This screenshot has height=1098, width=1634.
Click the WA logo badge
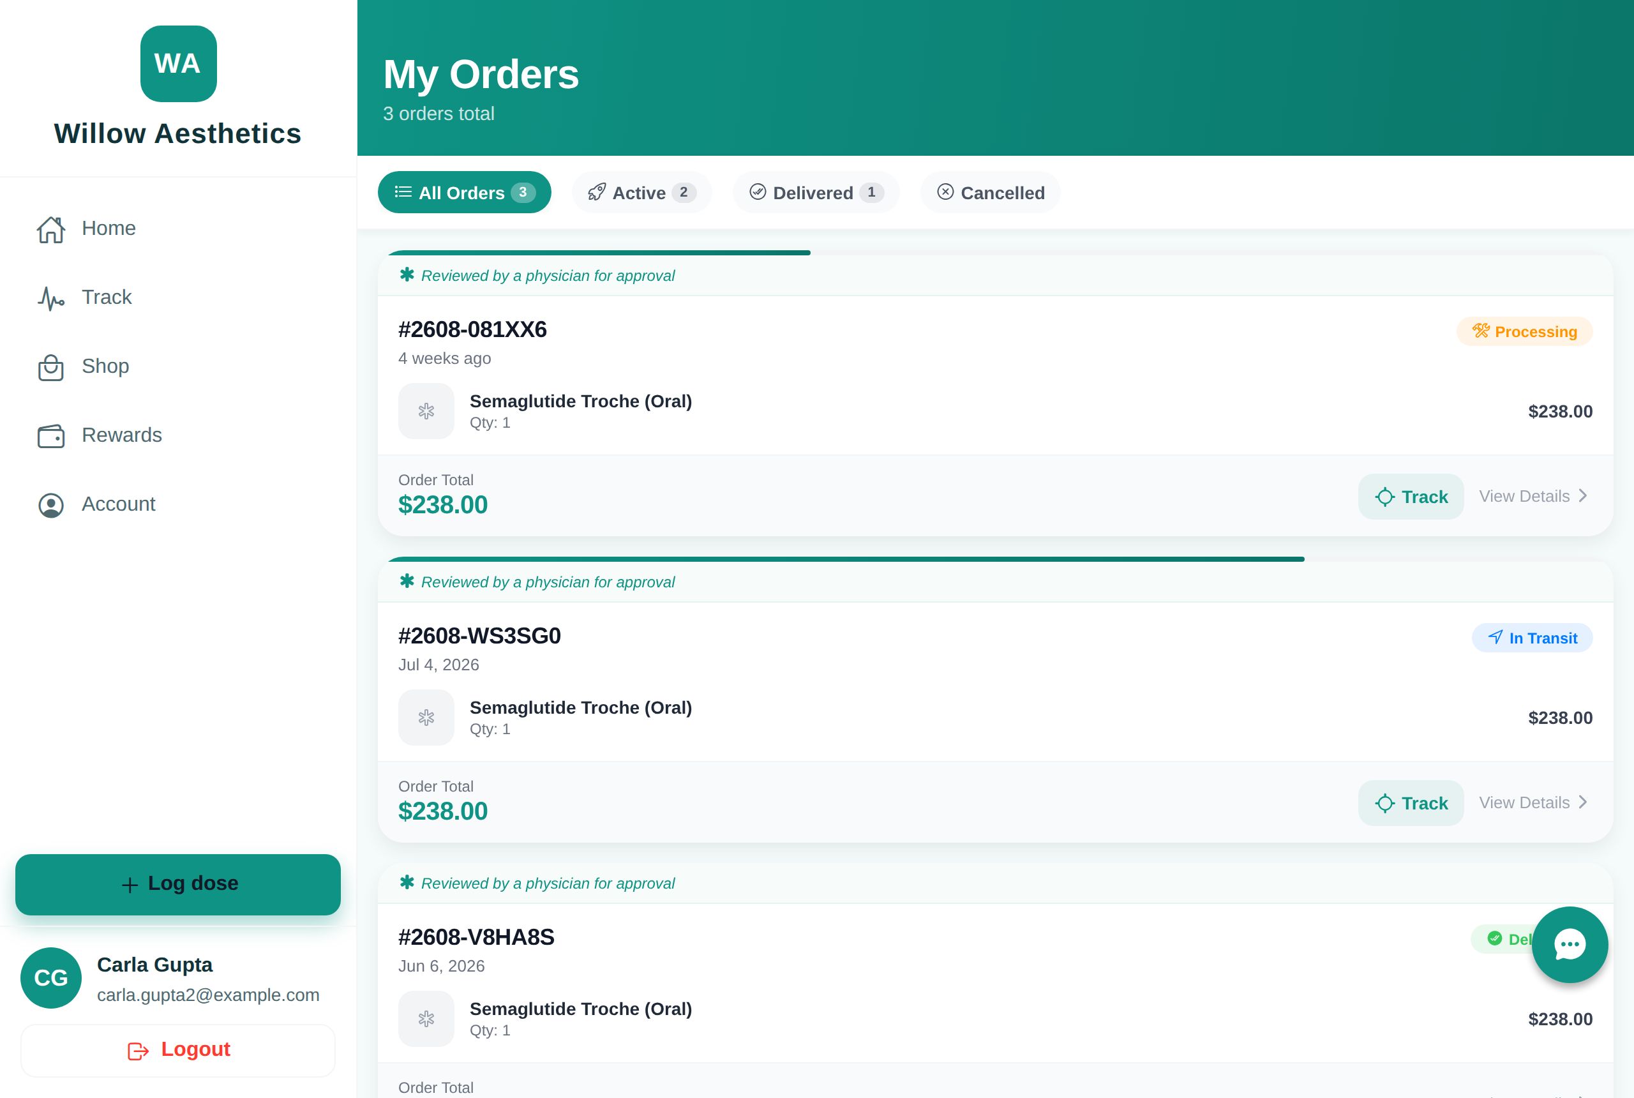pos(179,64)
